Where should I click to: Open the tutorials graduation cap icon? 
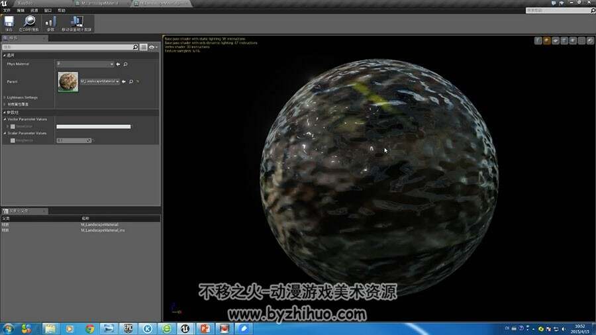coord(562,3)
